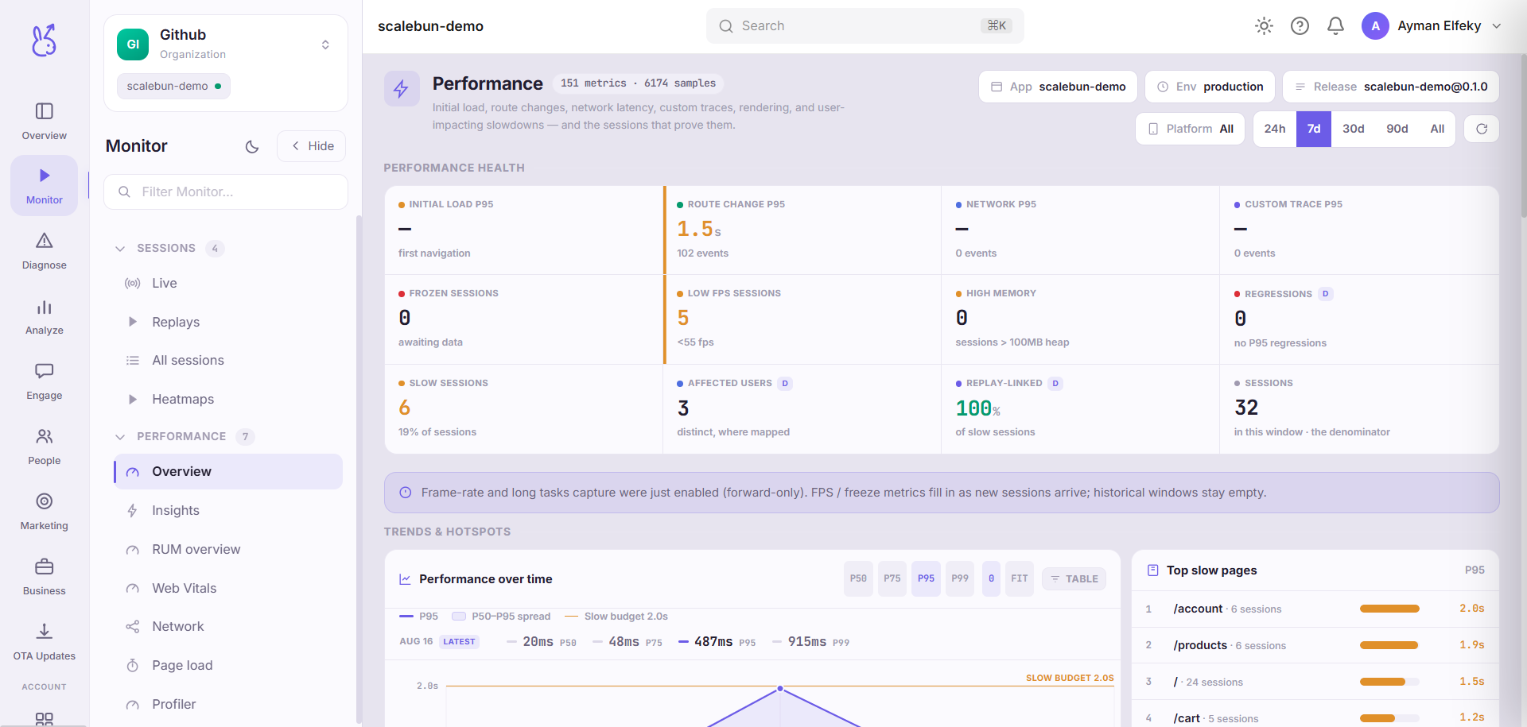The width and height of the screenshot is (1527, 727).
Task: Open the Release filter dropdown
Action: 1391,87
